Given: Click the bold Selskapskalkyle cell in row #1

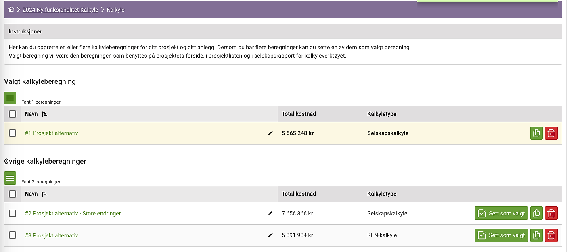Looking at the screenshot, I should pos(388,133).
